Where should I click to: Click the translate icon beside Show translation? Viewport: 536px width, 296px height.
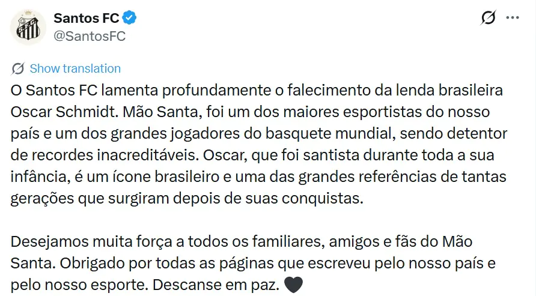pos(18,68)
